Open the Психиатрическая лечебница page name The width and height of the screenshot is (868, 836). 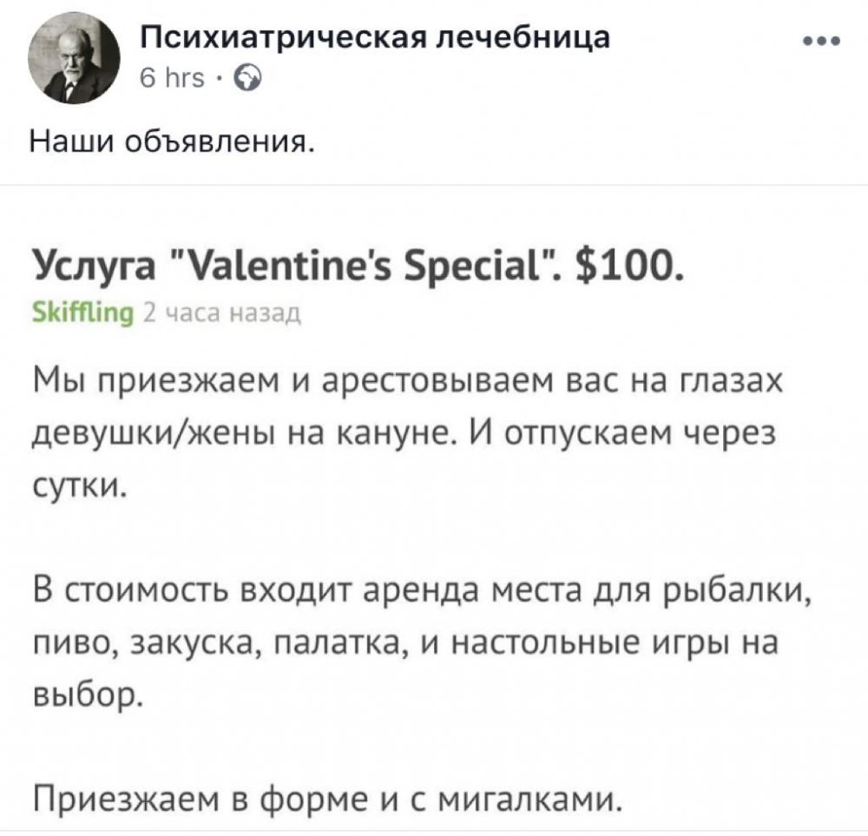pyautogui.click(x=375, y=39)
